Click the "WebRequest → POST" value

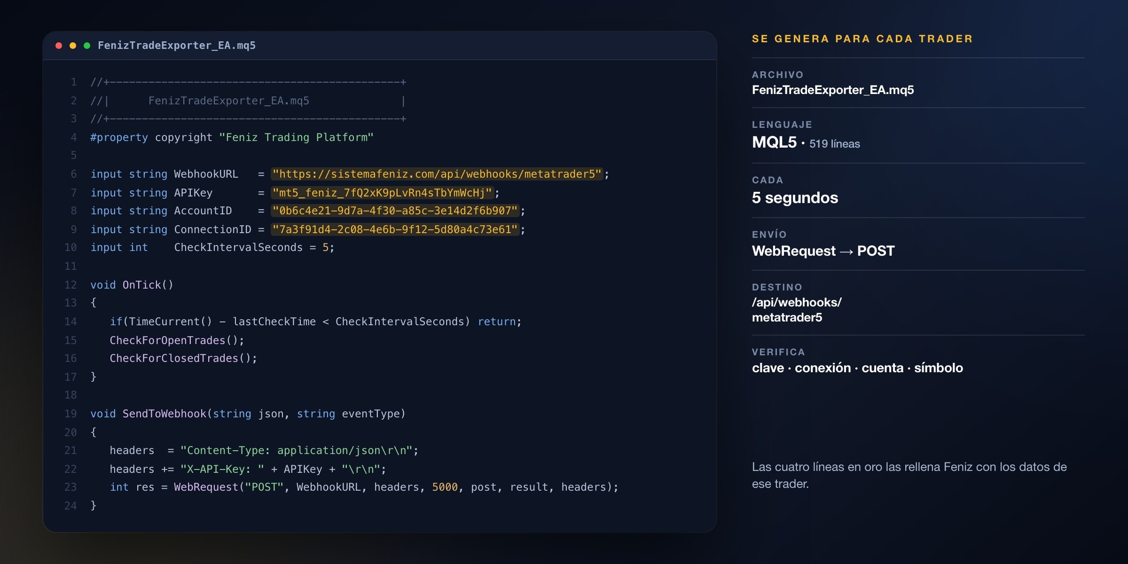(x=823, y=251)
